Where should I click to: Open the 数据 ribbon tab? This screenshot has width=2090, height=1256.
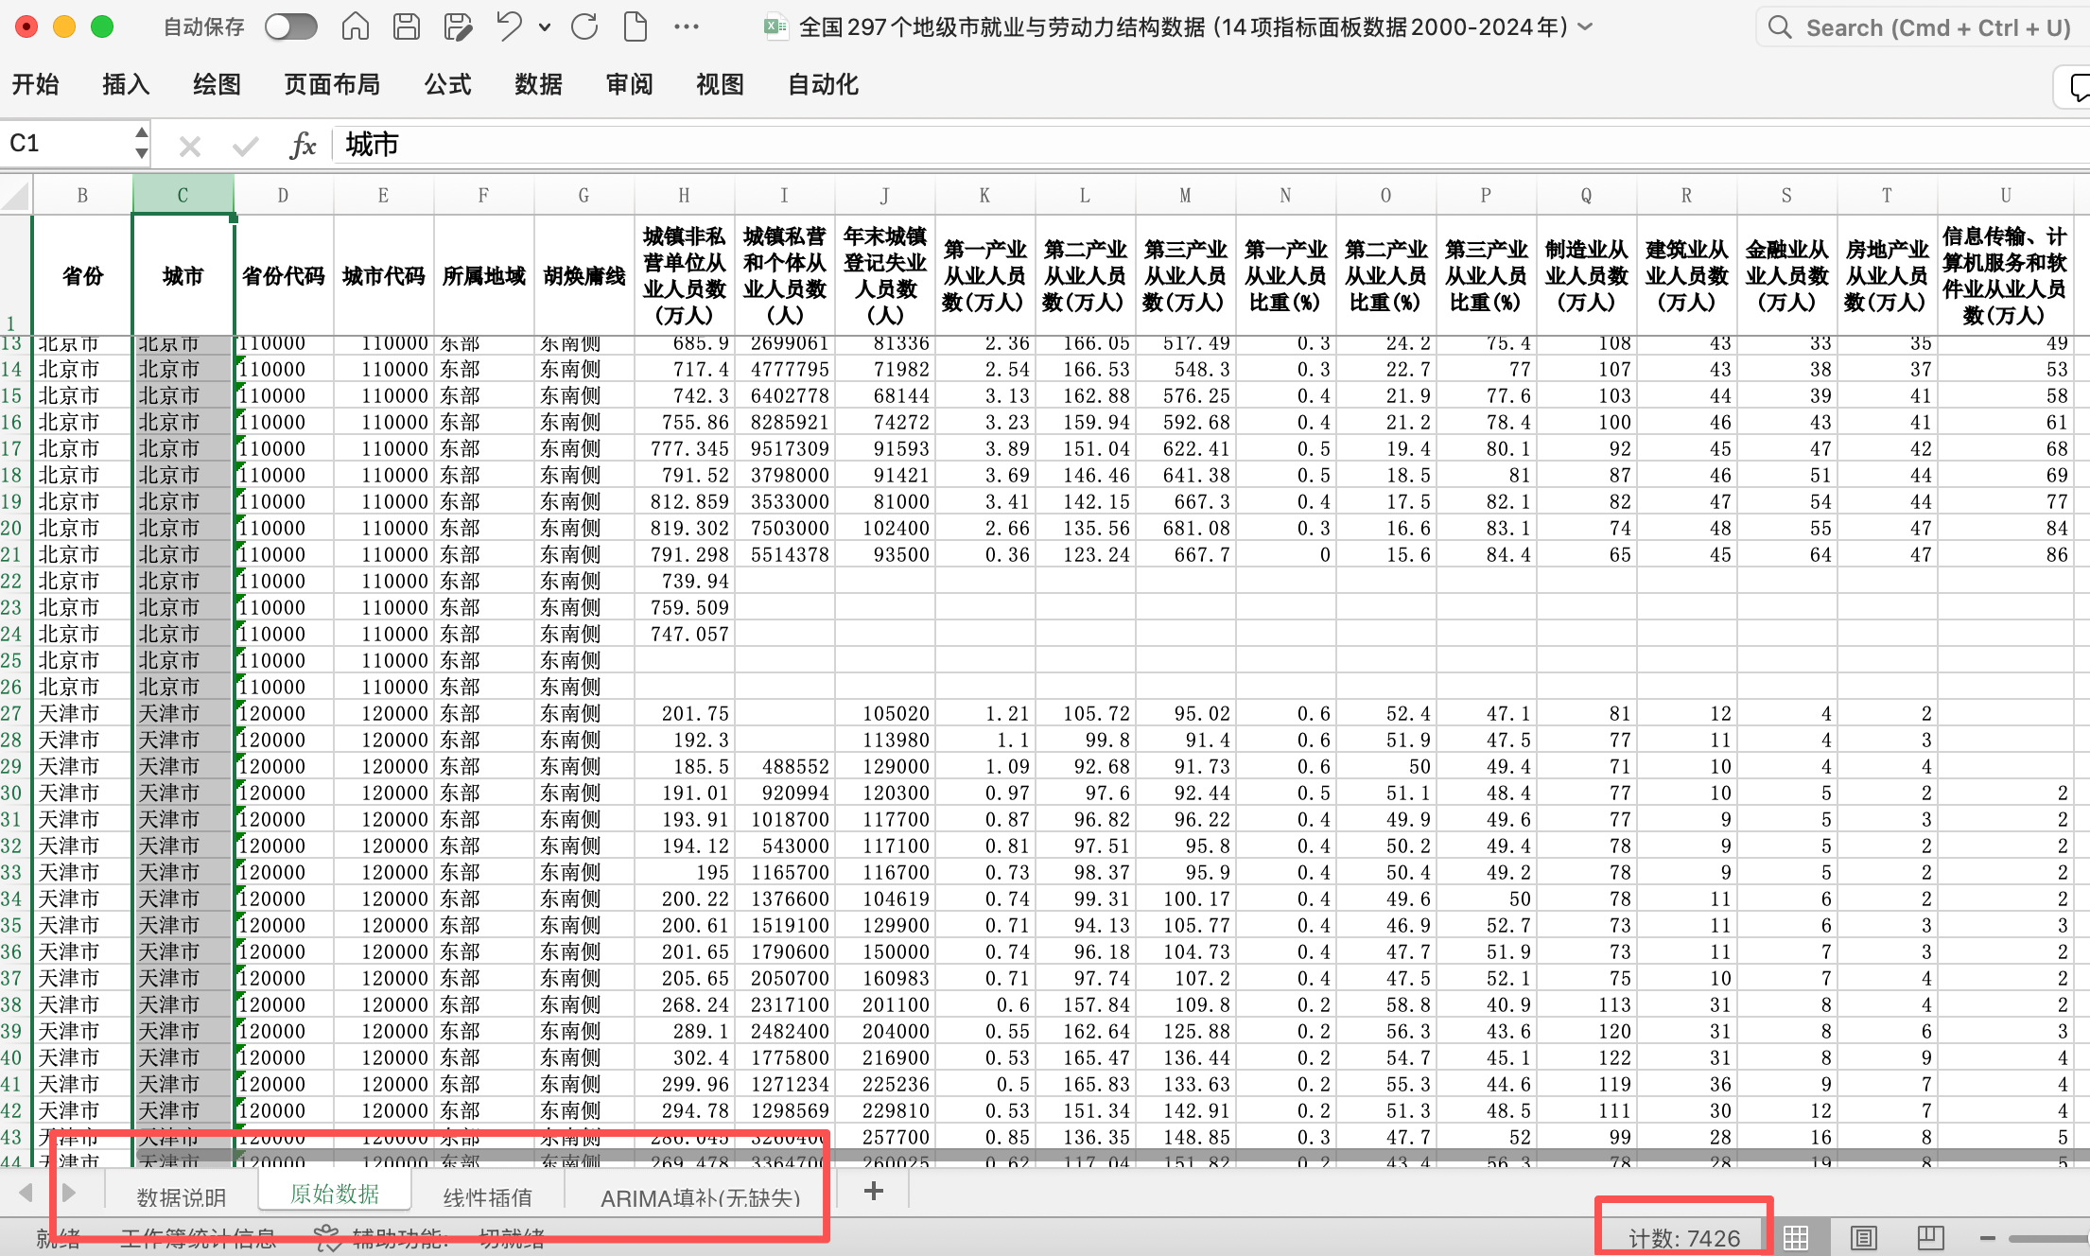point(538,85)
